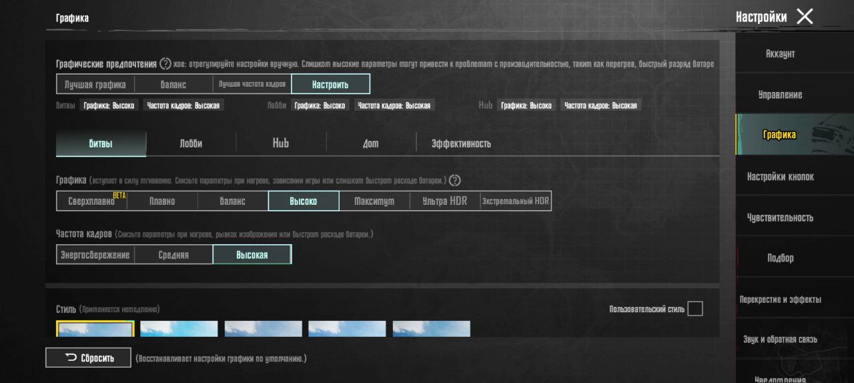Viewport: 854px width, 383px height.
Task: Click Сбросить reset button
Action: 89,358
